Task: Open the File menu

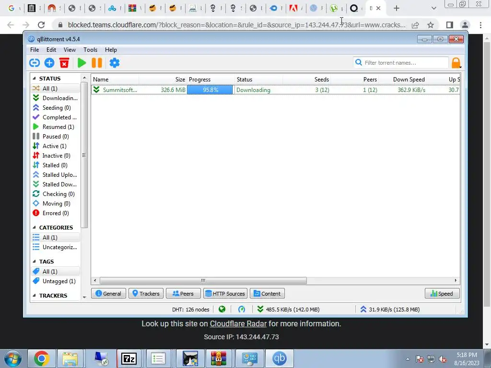Action: coord(35,50)
